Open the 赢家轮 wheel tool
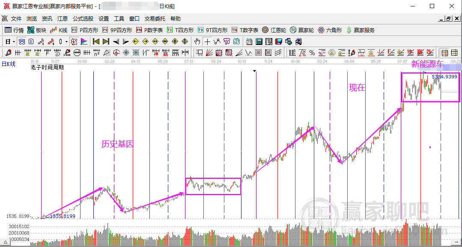Screen dimensions: 462x247 coord(302,30)
